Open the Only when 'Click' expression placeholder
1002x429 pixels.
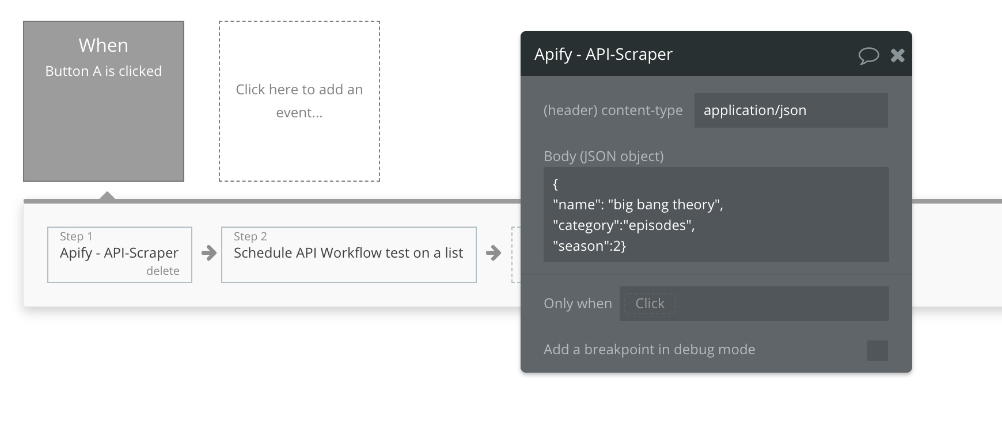[x=650, y=304]
